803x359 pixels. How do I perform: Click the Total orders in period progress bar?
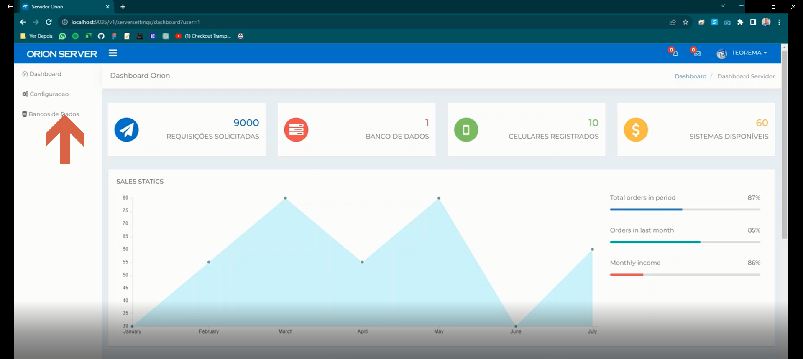click(x=685, y=210)
